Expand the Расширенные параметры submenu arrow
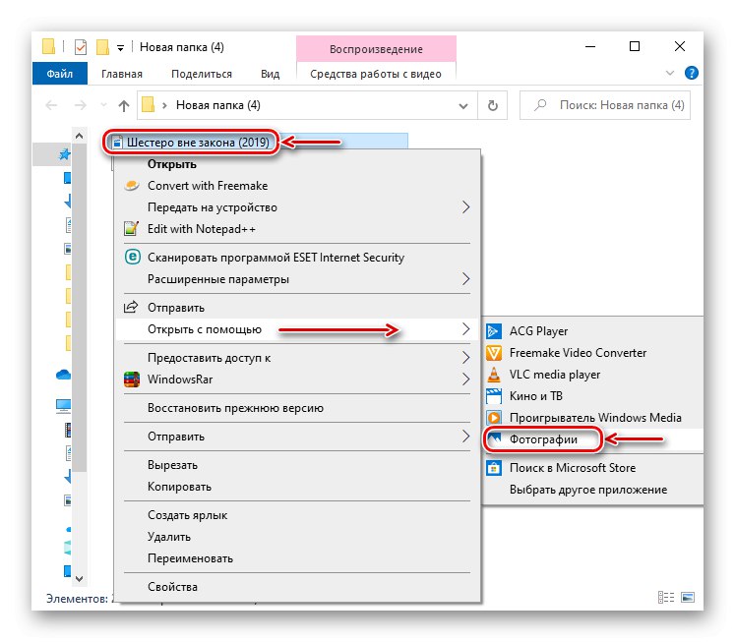Image resolution: width=735 pixels, height=642 pixels. tap(466, 279)
